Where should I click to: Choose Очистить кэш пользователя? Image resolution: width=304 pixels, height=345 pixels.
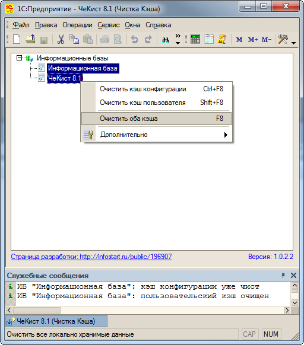pos(157,103)
